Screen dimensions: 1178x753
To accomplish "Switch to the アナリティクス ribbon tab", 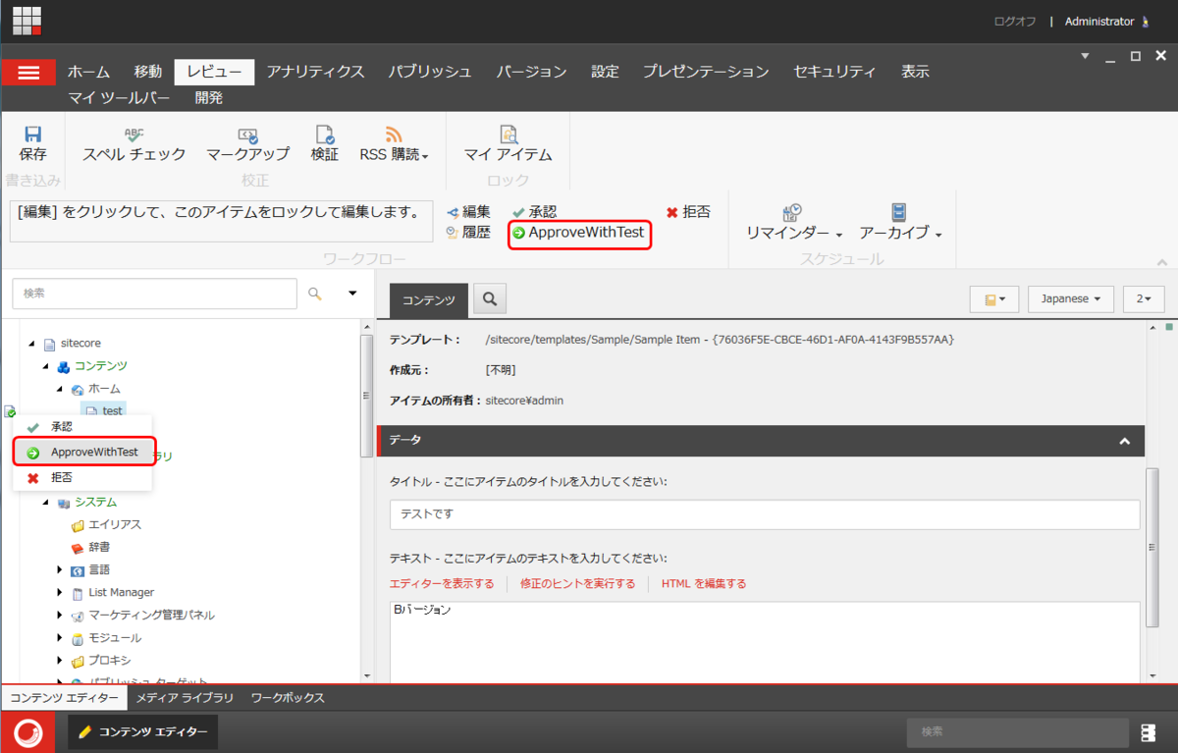I will point(315,72).
